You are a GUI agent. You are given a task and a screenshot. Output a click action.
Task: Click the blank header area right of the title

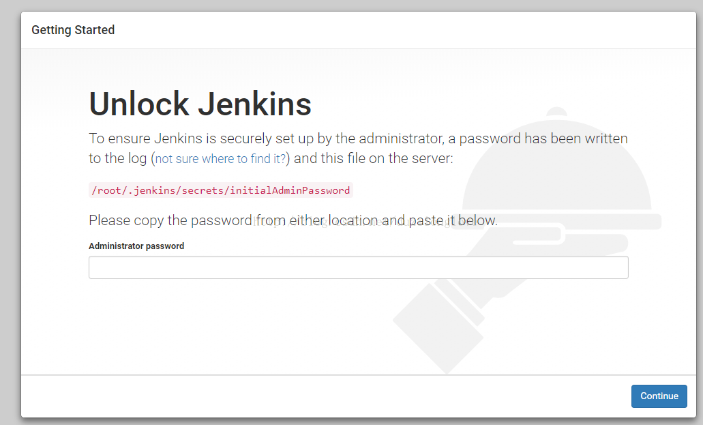pos(409,30)
